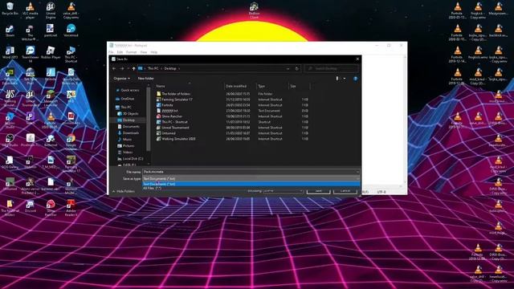Open Notepad's File menu
The height and width of the screenshot is (289, 514).
tap(111, 52)
